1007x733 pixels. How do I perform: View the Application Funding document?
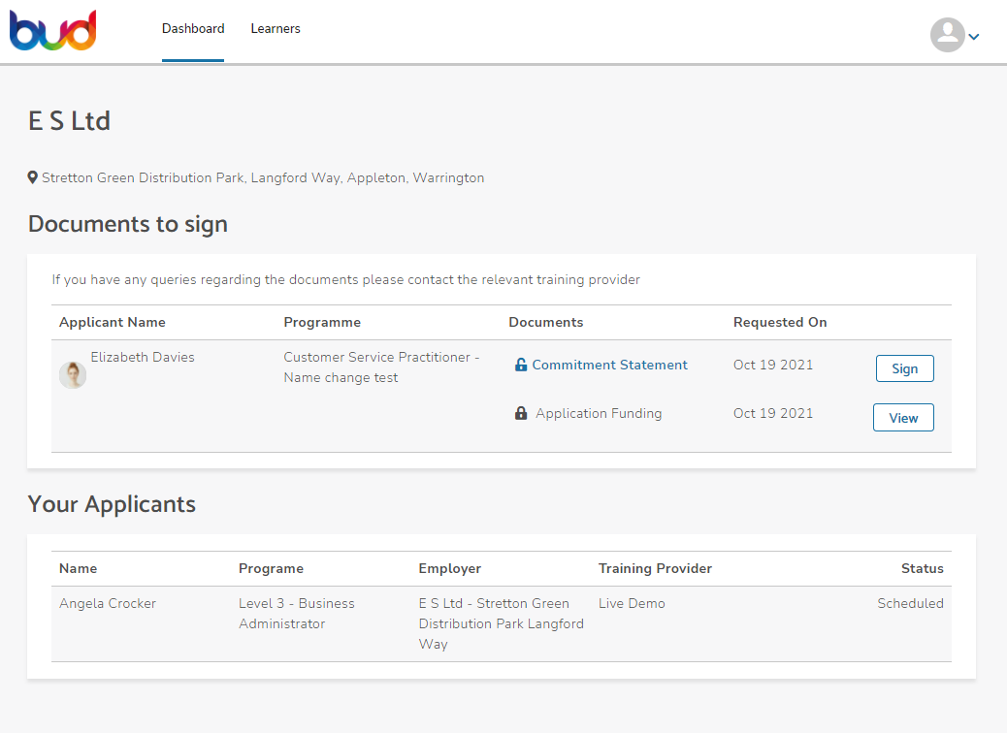coord(903,417)
